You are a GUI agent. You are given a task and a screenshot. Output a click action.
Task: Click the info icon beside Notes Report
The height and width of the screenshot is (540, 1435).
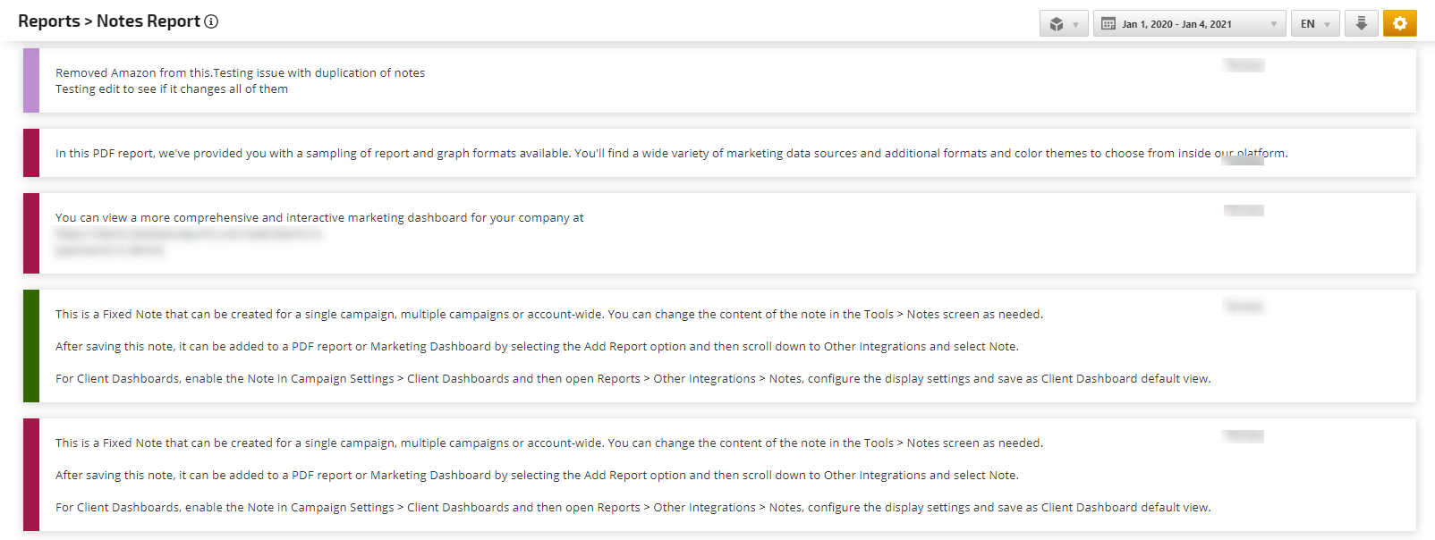point(211,21)
